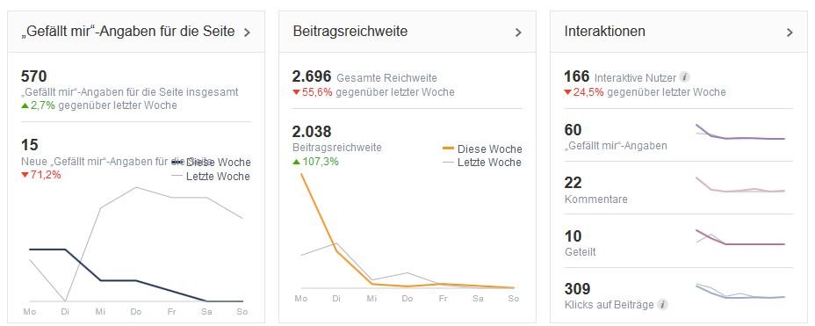Click Mo peak on orange reach line
The height and width of the screenshot is (326, 815).
click(x=301, y=175)
